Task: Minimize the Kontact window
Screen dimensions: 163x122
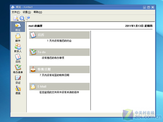Action: pyautogui.click(x=144, y=7)
